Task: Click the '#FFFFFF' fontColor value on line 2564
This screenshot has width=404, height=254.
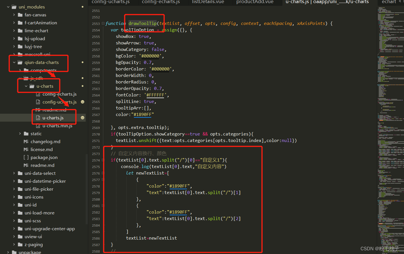Action: pyautogui.click(x=155, y=95)
